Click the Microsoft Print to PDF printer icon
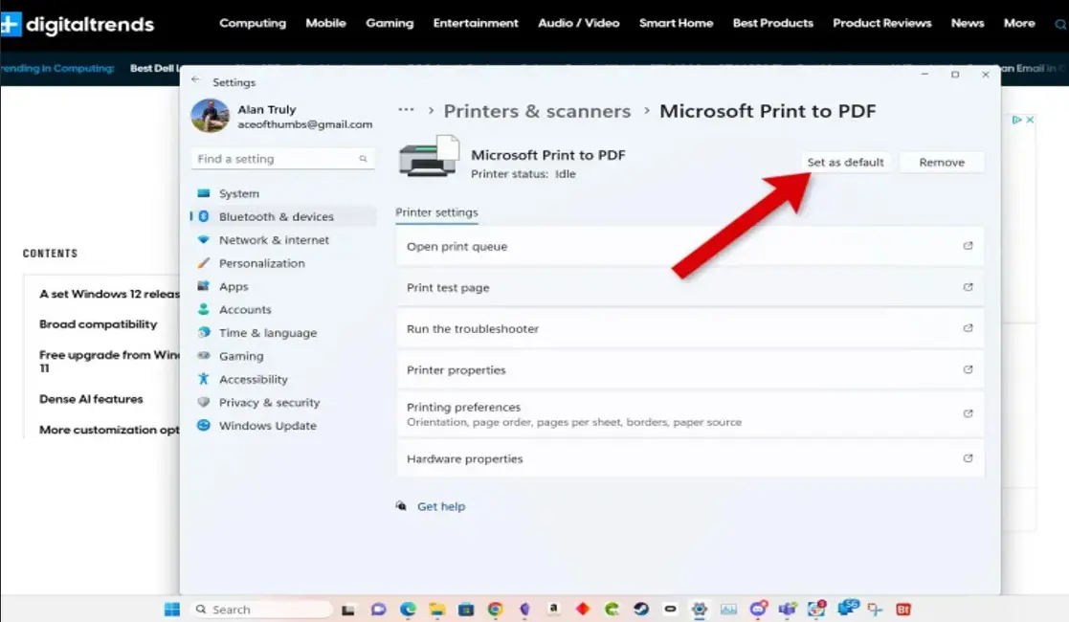Image resolution: width=1069 pixels, height=622 pixels. point(429,157)
